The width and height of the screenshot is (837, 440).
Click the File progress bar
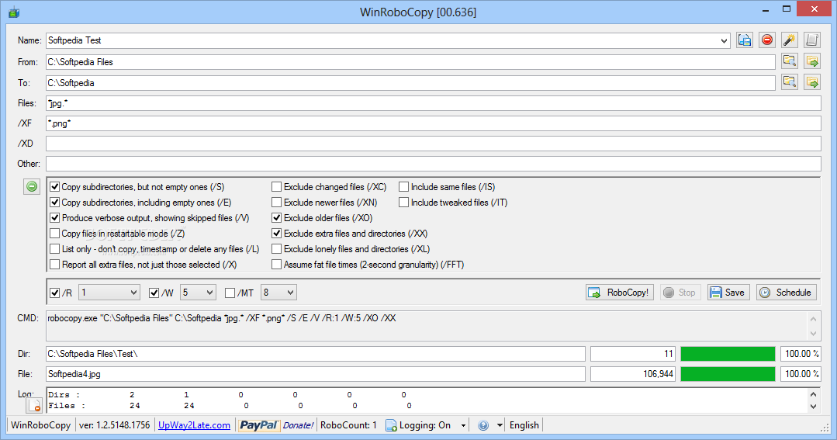pyautogui.click(x=728, y=374)
